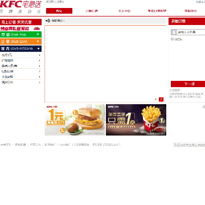Click the white arrow on the green 早餐 bar
Image resolution: width=205 pixels, height=205 pixels.
coord(38,34)
